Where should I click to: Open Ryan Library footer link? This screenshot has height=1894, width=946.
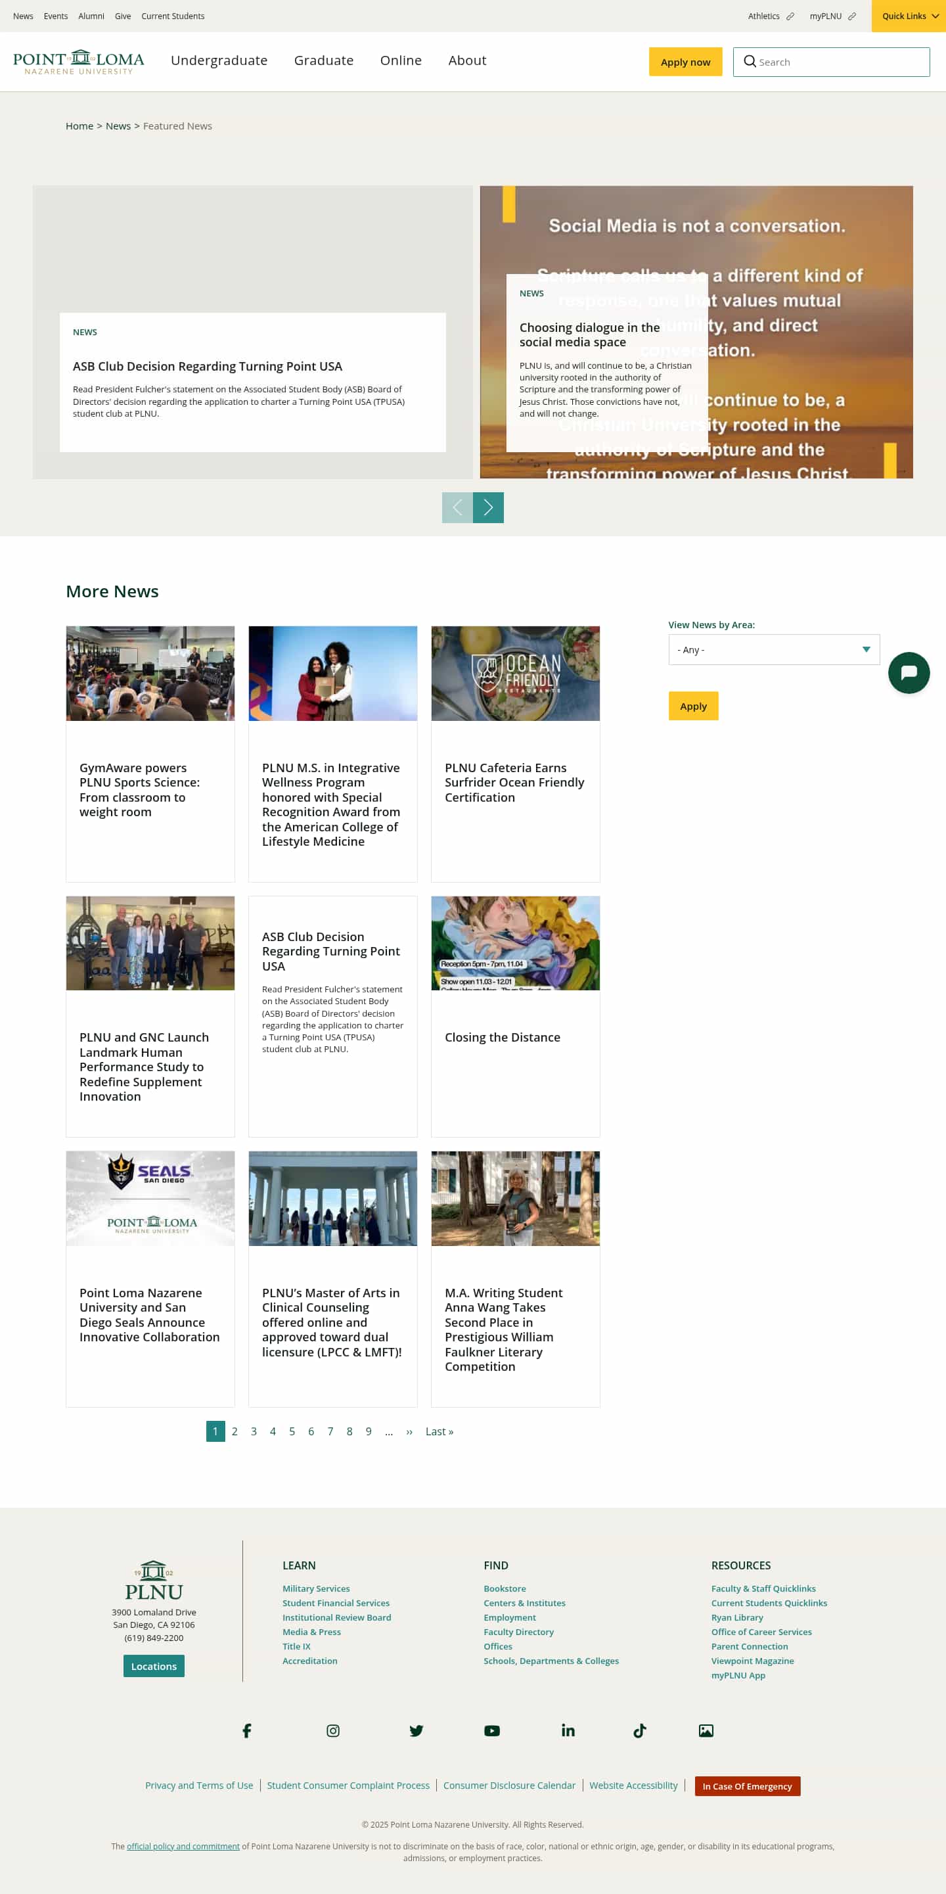[x=736, y=1617]
